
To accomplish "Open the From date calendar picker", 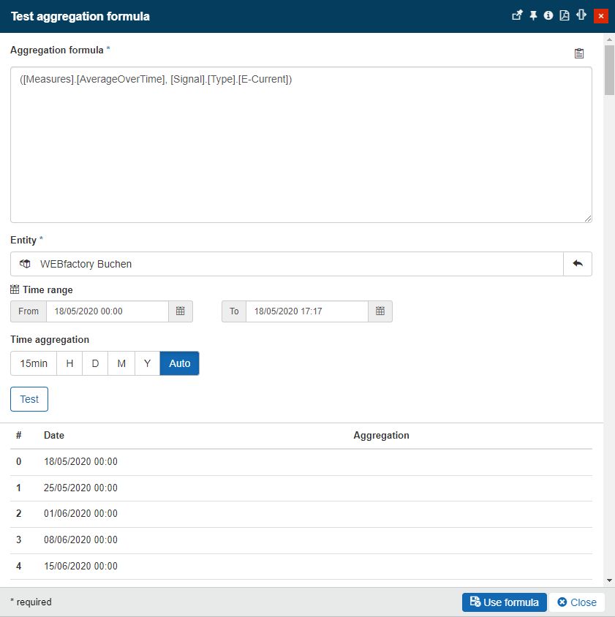I will [181, 311].
